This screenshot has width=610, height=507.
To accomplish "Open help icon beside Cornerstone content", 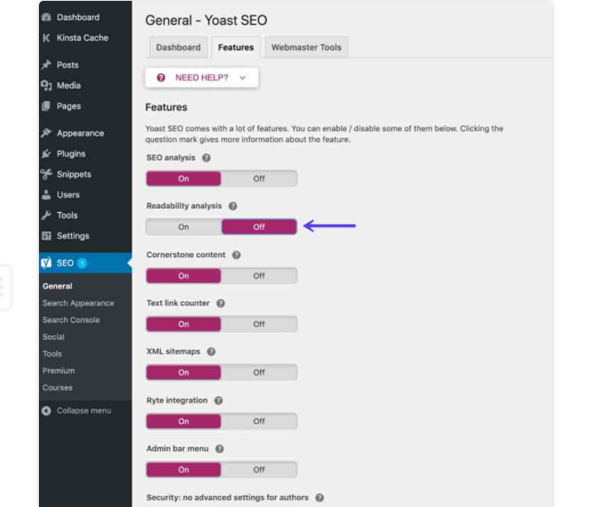I will 236,255.
